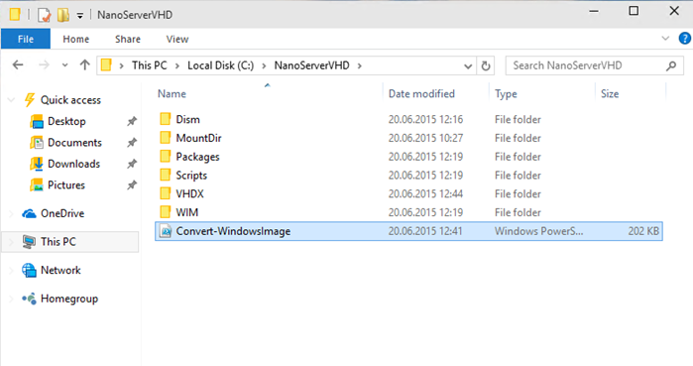Click the "20.06.2015 10:27" date of MountDir

pyautogui.click(x=425, y=138)
